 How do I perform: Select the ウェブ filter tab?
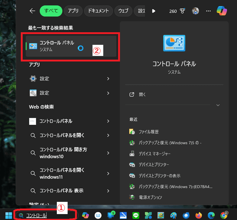point(123,11)
